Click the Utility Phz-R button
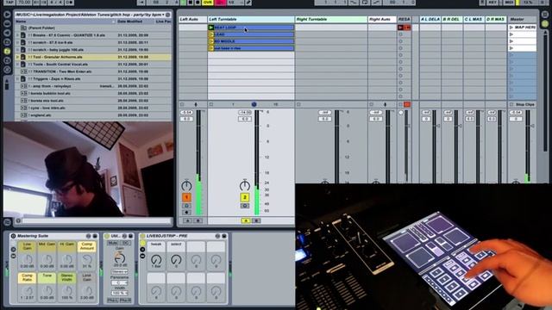 pos(125,301)
